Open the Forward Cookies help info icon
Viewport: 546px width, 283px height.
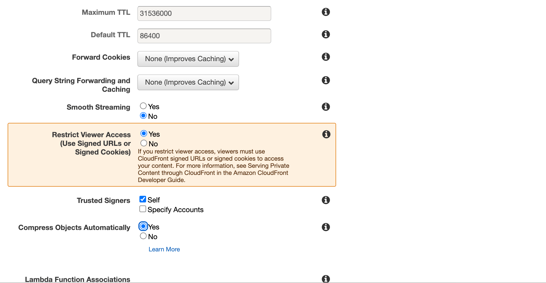326,57
